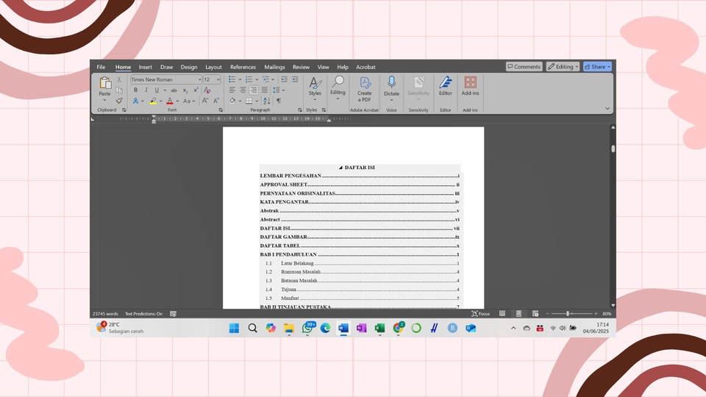Collapse the ribbon with chevron

[x=607, y=109]
